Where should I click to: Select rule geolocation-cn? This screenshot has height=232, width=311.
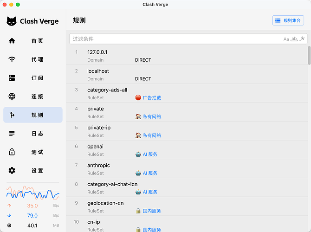[x=187, y=206]
